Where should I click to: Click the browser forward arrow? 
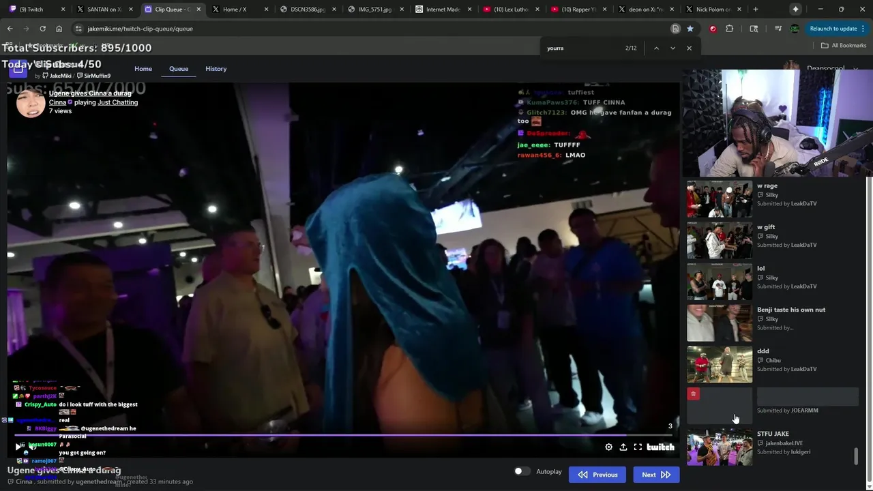pos(26,29)
